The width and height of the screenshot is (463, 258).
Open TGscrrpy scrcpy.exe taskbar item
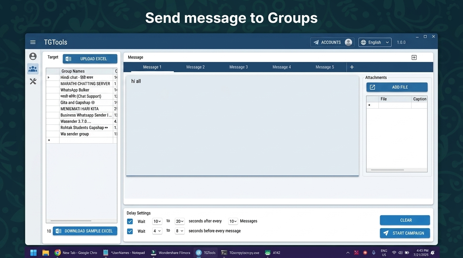pos(240,253)
